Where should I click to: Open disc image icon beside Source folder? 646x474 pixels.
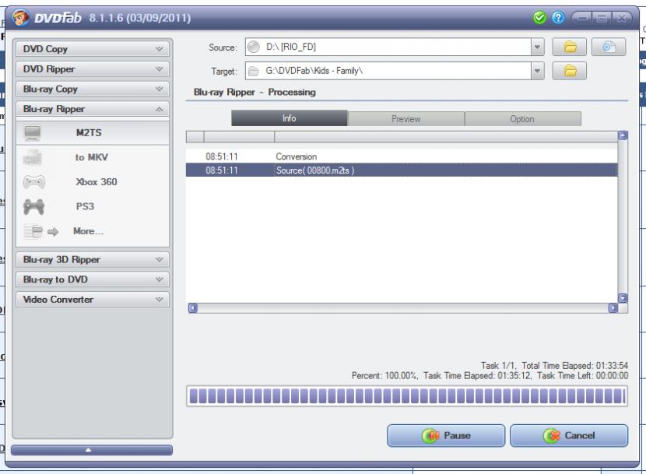[x=609, y=47]
